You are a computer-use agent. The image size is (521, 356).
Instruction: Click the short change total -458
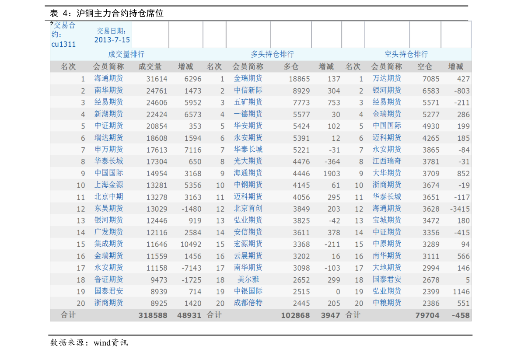pos(461,315)
